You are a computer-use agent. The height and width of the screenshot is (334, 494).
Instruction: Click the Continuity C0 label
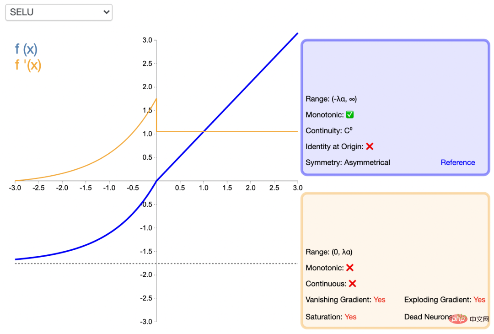(x=329, y=130)
